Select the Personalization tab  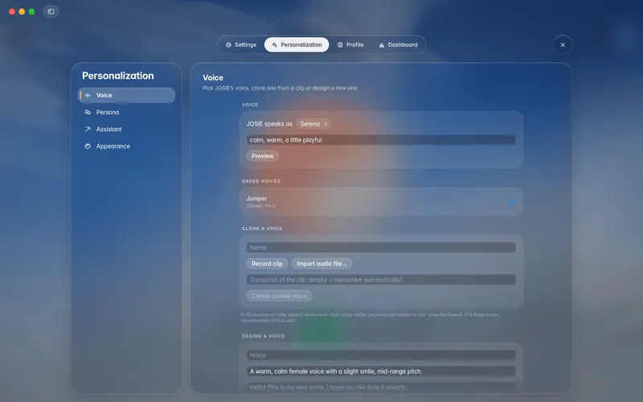[297, 45]
